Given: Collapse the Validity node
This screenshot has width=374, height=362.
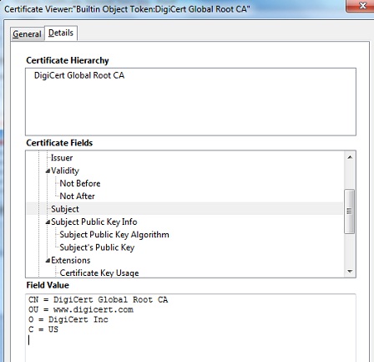Looking at the screenshot, I should [48, 171].
